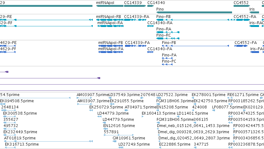Click EK300538.5prime EST

pos(9,116)
